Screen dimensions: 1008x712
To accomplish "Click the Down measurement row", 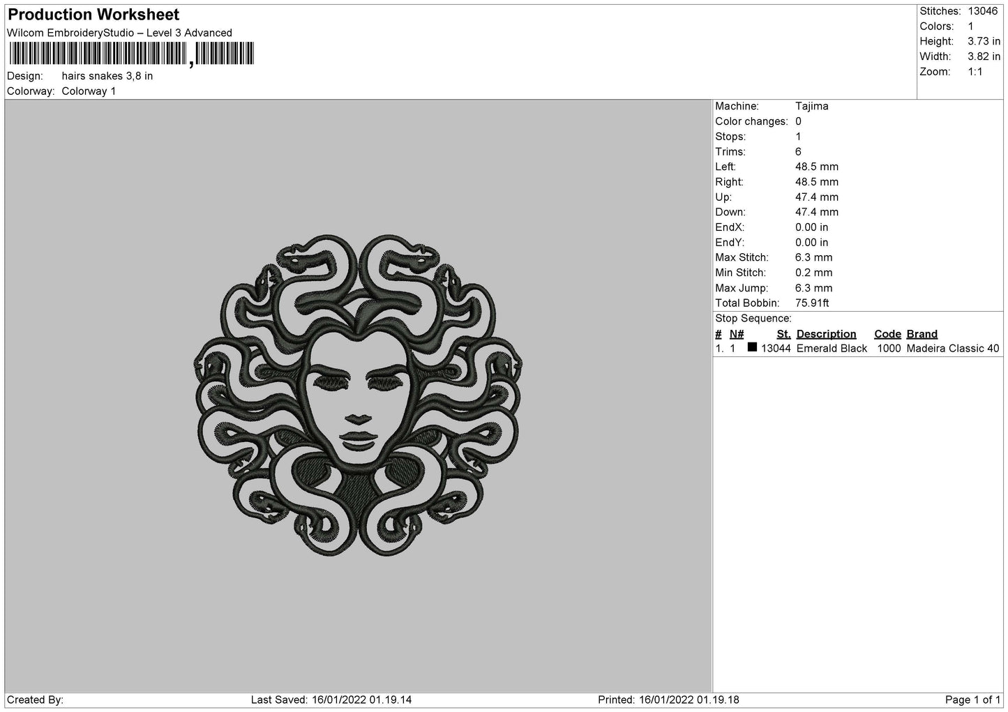I will click(777, 212).
